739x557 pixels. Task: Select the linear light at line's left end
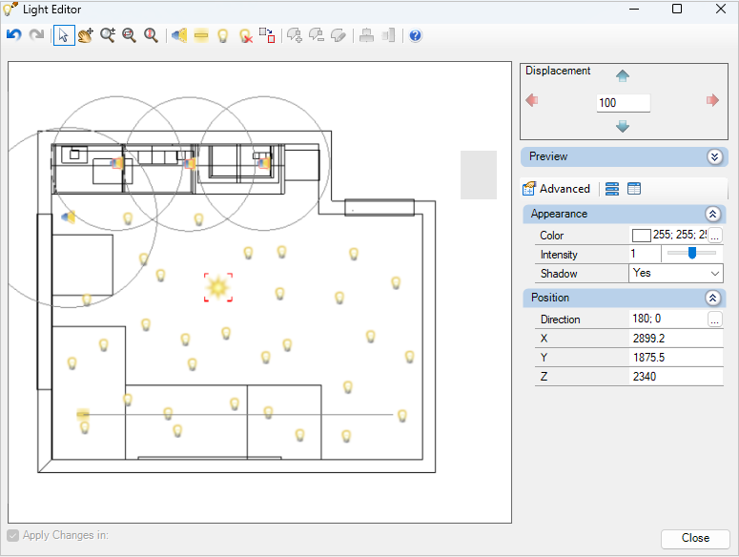point(83,414)
